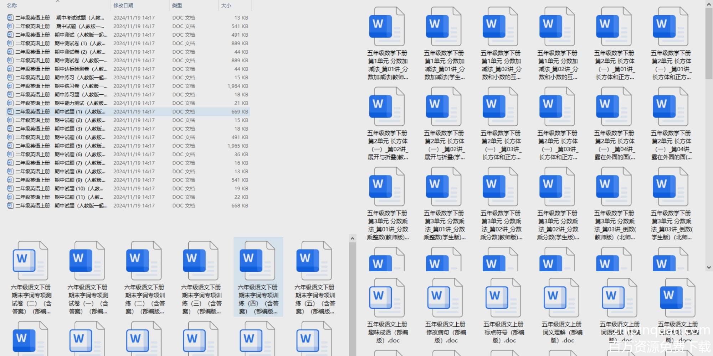This screenshot has width=713, height=356.
Task: Open 第3单元 第03讲 倒数(教师版) Word file
Action: (x=614, y=187)
